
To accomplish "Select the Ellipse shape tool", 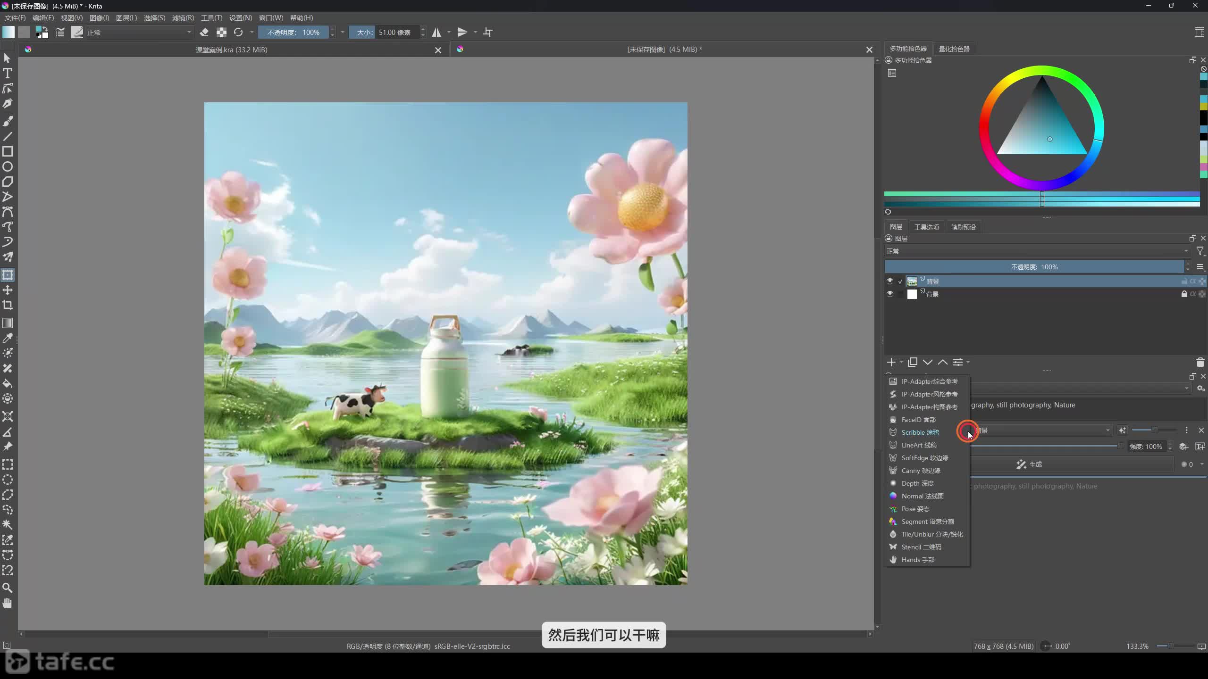I will pyautogui.click(x=8, y=166).
